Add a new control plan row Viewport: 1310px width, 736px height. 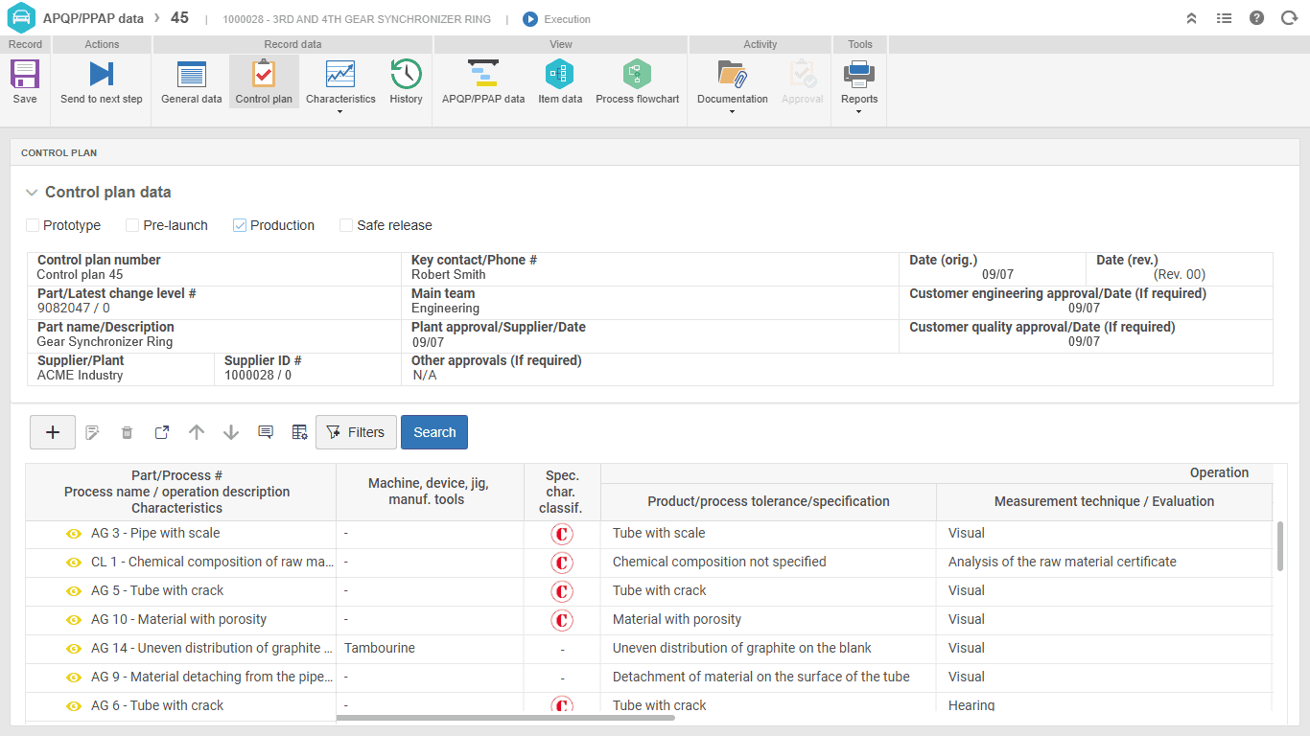click(52, 431)
